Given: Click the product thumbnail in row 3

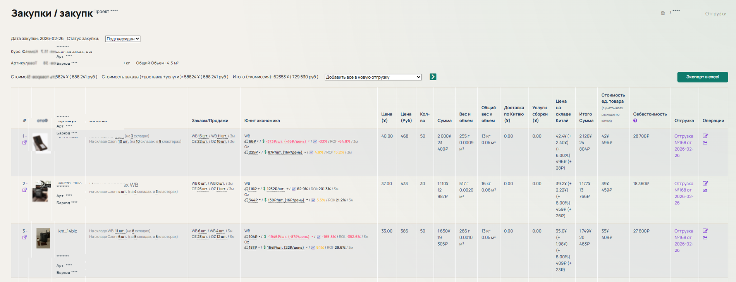Looking at the screenshot, I should [43, 238].
